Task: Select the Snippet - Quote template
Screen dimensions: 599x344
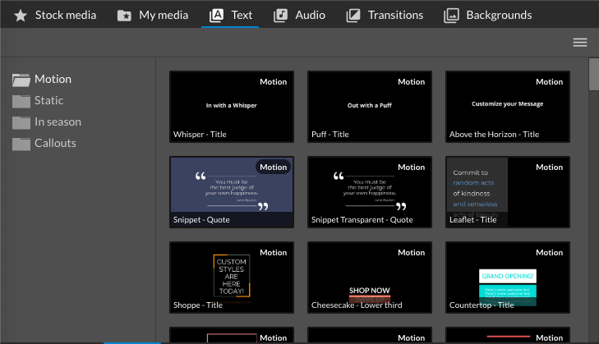Action: coord(231,191)
